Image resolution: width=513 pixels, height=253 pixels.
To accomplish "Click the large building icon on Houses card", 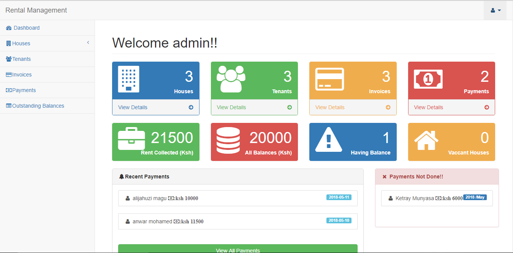I will pyautogui.click(x=128, y=79).
